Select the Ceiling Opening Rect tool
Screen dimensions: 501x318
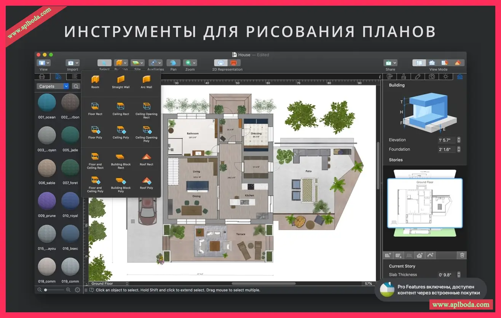(x=146, y=107)
